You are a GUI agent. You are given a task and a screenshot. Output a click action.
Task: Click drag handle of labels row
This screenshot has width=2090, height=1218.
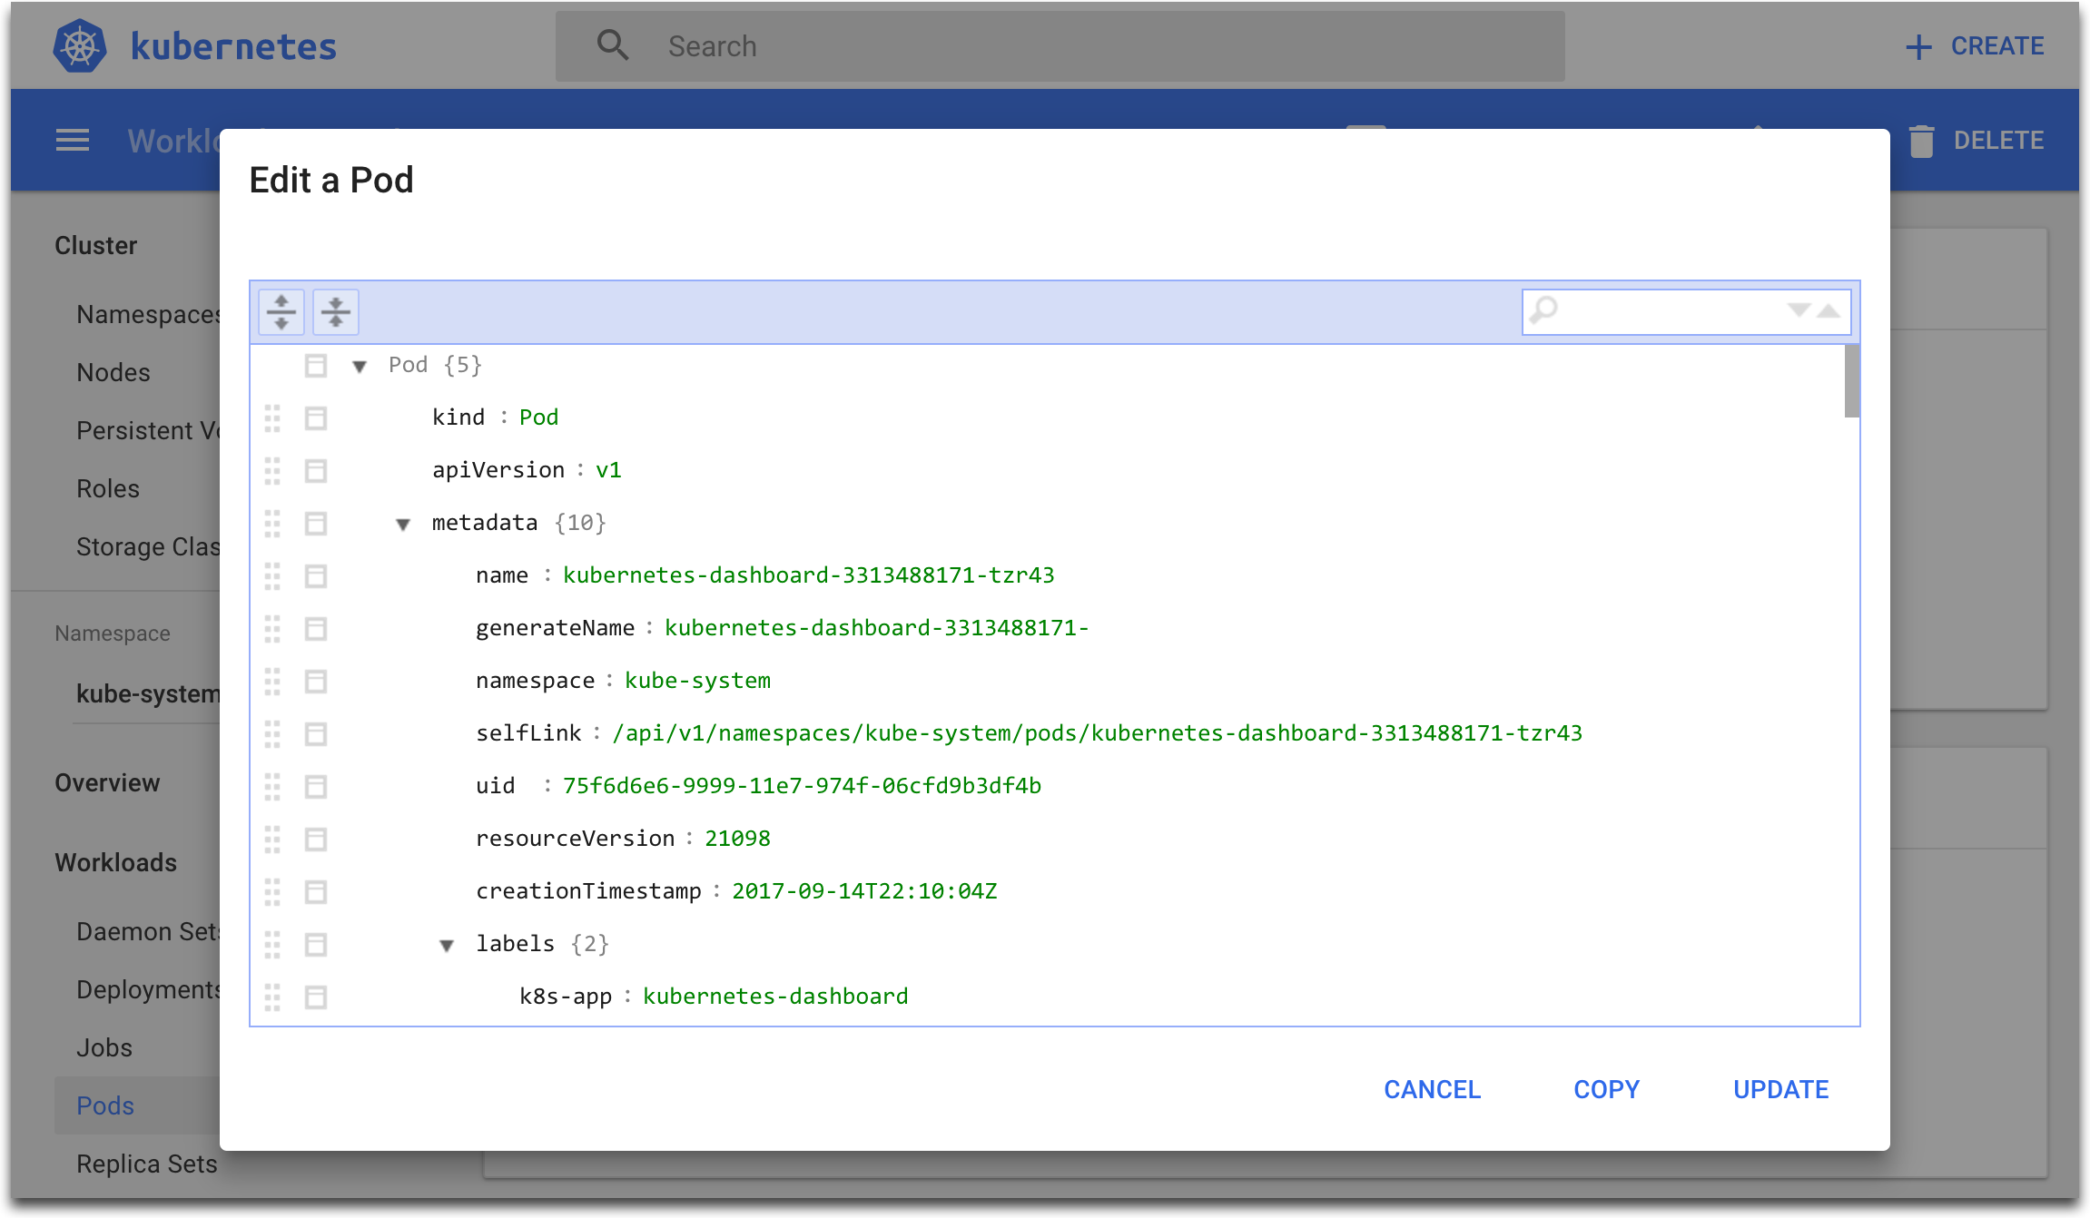coord(272,945)
